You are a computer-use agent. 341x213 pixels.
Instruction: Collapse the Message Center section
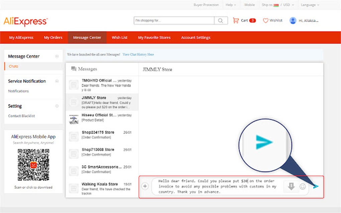(57, 56)
